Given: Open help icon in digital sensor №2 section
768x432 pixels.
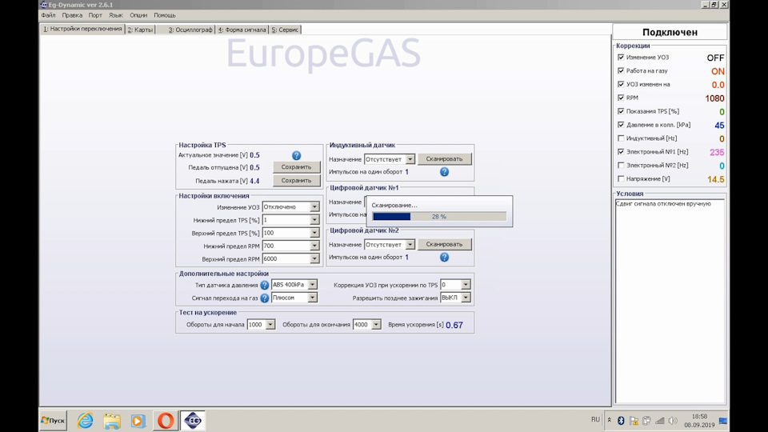Looking at the screenshot, I should 444,257.
